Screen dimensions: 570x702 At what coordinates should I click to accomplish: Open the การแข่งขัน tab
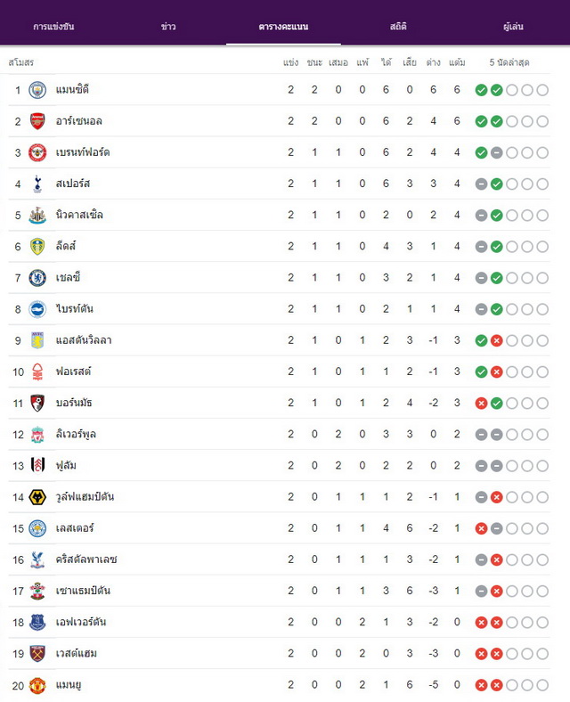click(53, 27)
